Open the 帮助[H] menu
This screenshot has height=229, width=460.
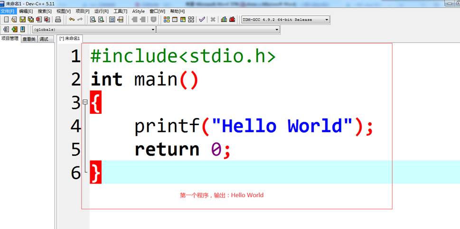pos(177,11)
